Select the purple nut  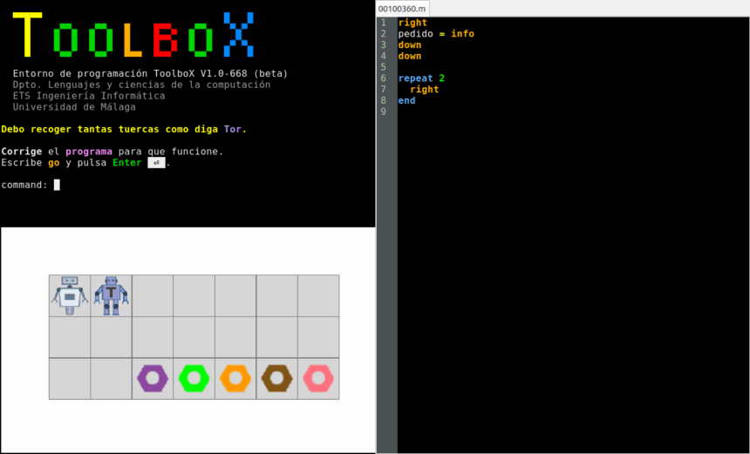[153, 378]
